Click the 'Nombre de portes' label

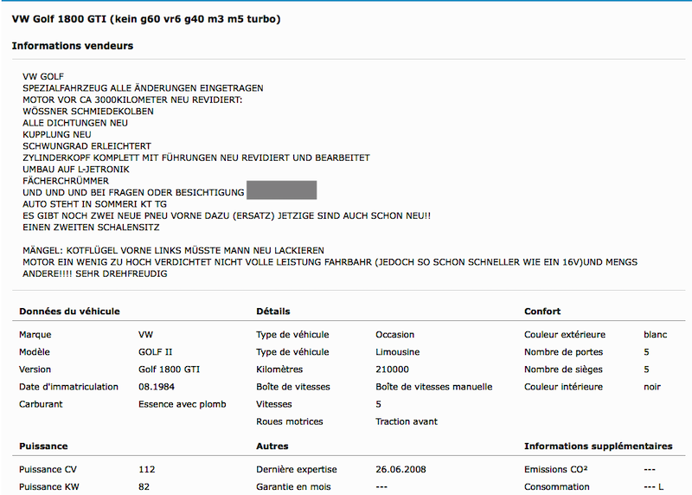coord(564,352)
